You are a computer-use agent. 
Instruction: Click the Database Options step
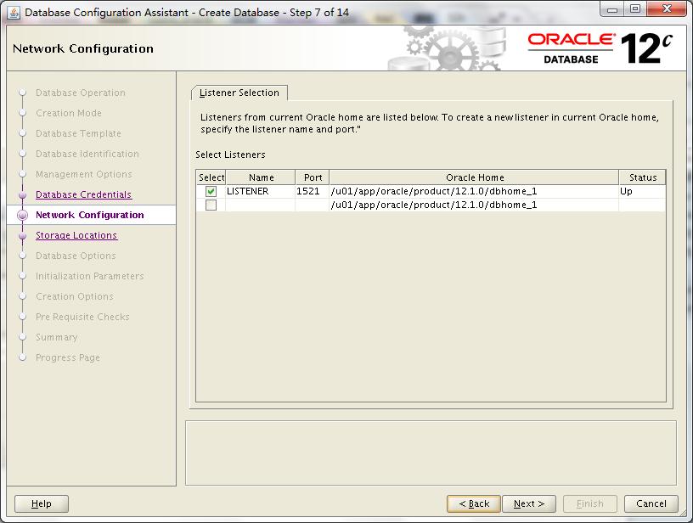(76, 256)
